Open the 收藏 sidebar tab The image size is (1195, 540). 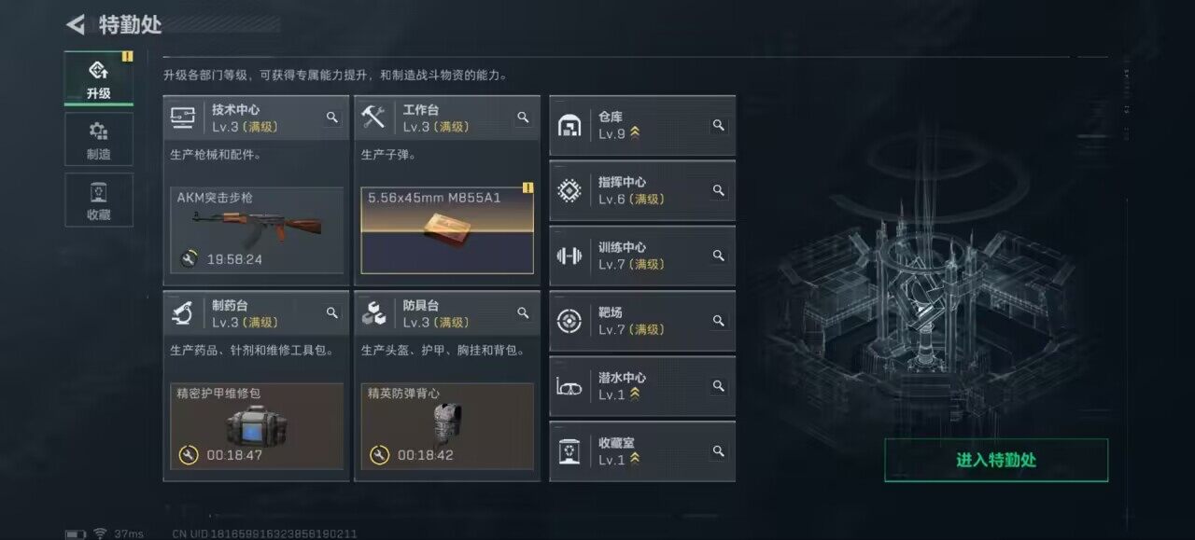[98, 200]
